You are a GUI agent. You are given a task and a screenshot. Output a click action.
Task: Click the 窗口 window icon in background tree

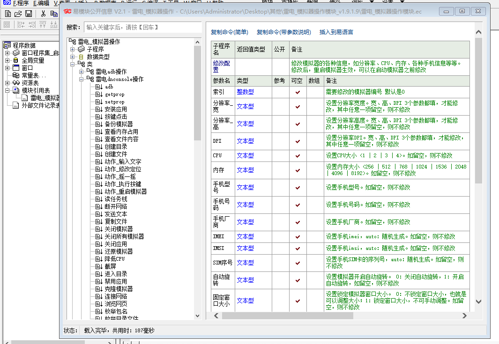pos(16,68)
